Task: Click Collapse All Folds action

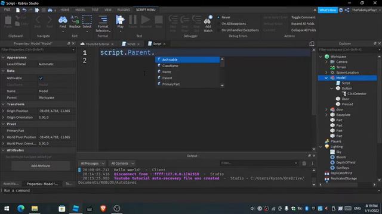Action: 304,30
